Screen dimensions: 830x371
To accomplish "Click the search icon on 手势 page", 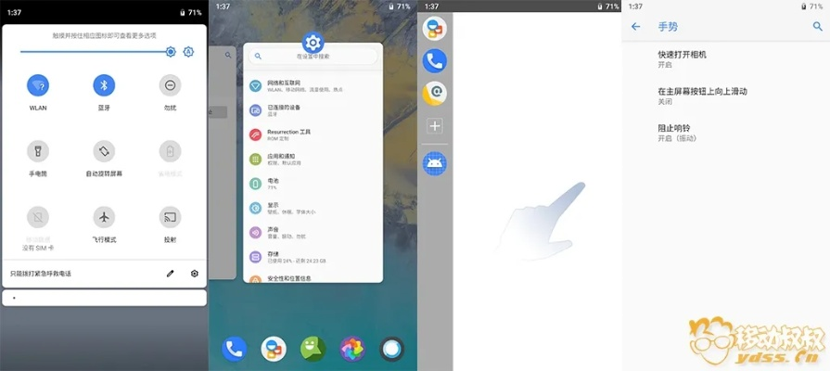I will click(818, 27).
